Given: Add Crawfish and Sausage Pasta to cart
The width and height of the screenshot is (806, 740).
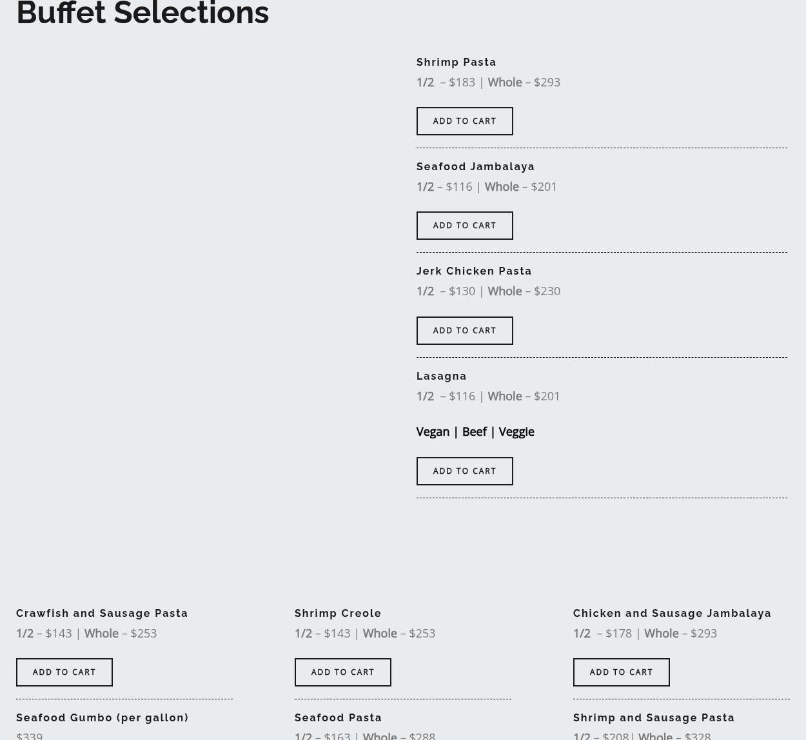Looking at the screenshot, I should pyautogui.click(x=64, y=672).
